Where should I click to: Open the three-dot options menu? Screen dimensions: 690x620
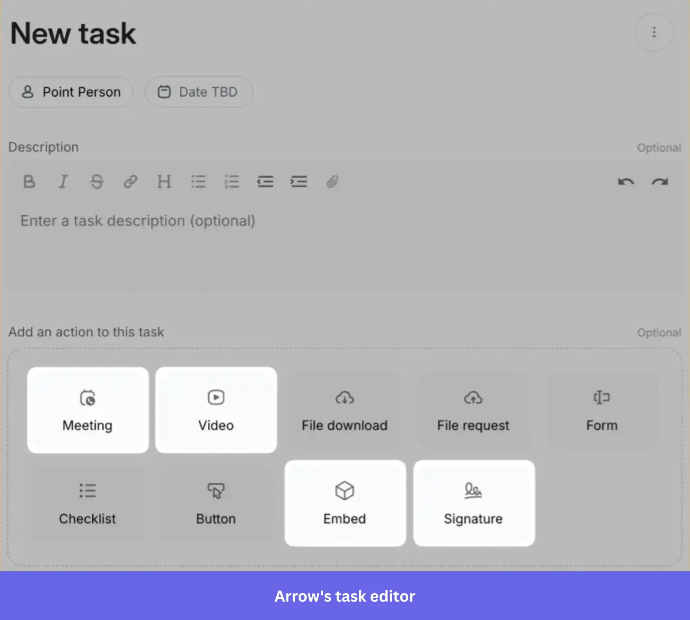point(654,32)
